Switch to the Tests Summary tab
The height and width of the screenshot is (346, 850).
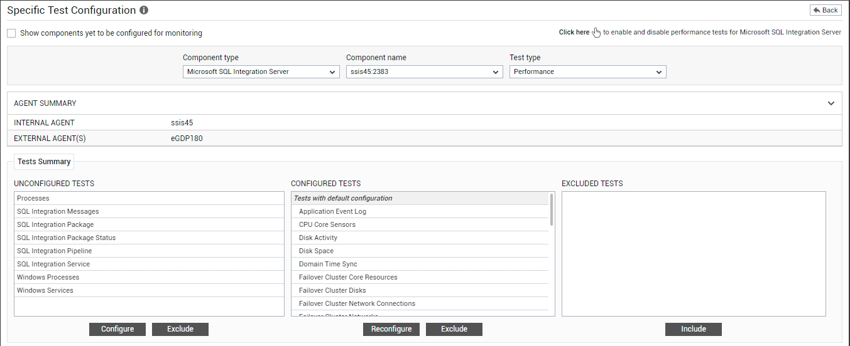pos(44,162)
